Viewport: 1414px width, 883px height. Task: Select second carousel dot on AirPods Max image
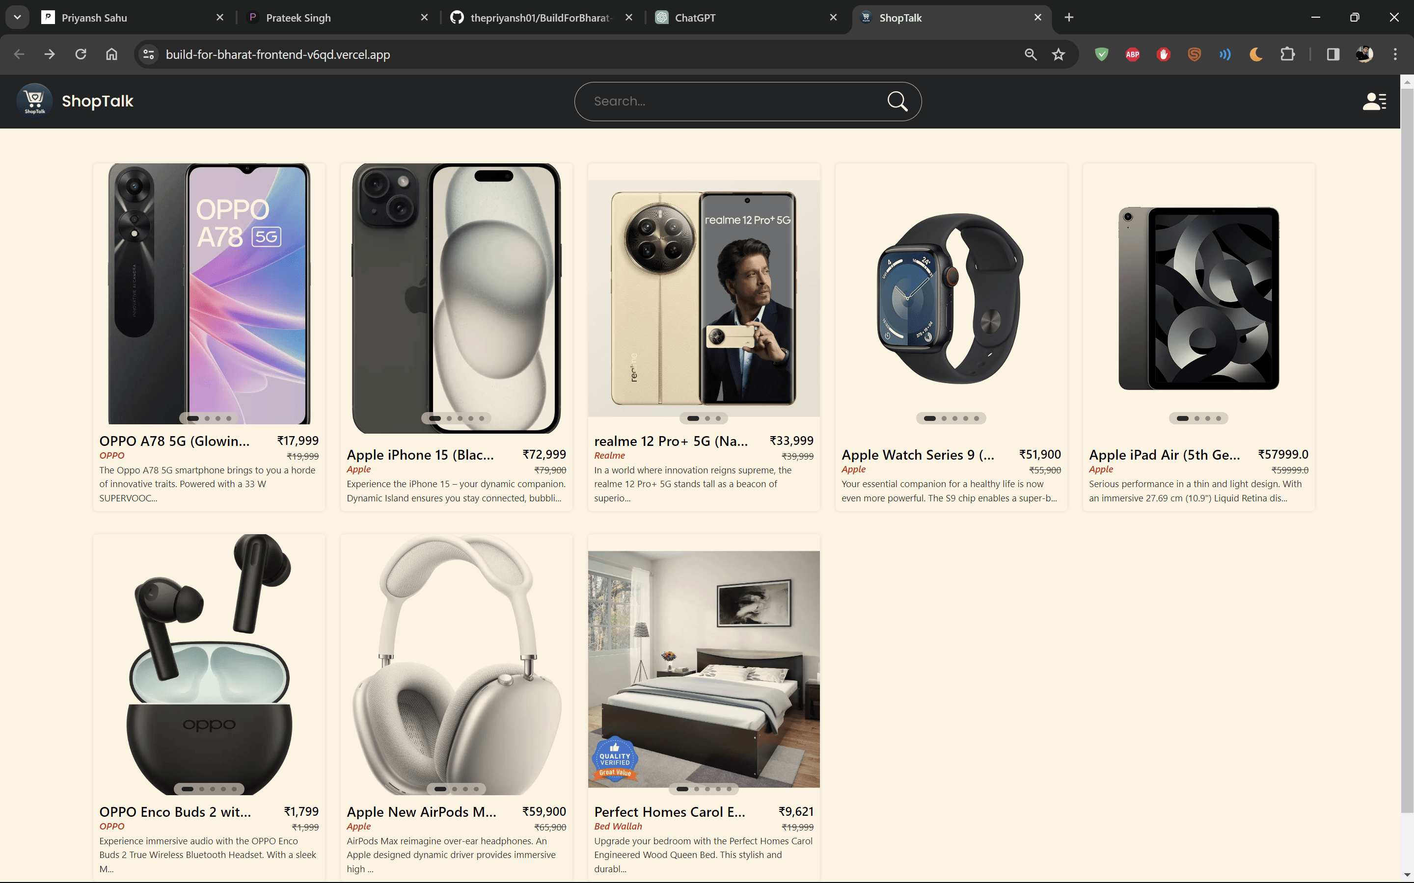[455, 789]
